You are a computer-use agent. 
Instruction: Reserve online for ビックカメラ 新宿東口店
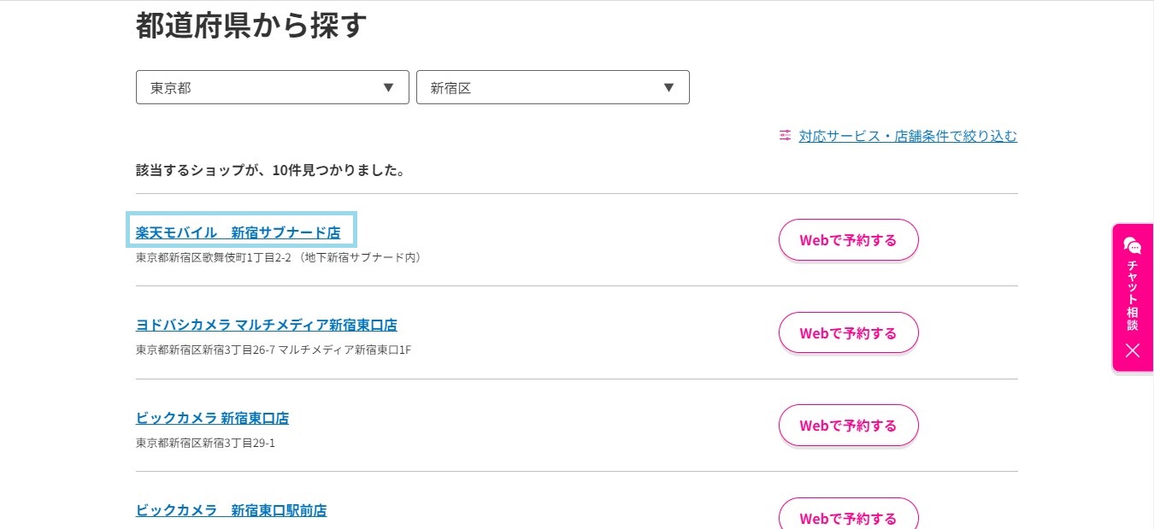pyautogui.click(x=849, y=426)
